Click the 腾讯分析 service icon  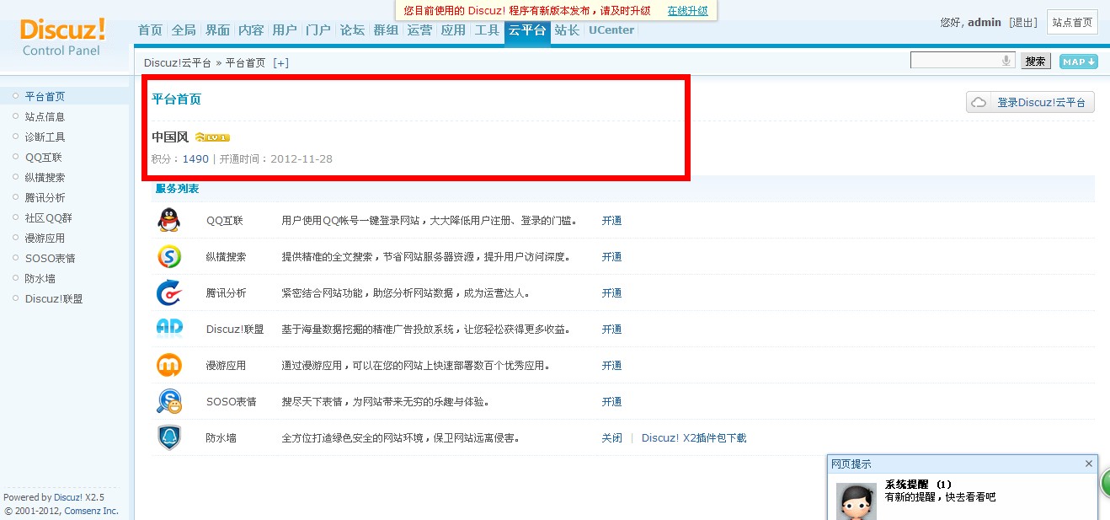click(168, 292)
